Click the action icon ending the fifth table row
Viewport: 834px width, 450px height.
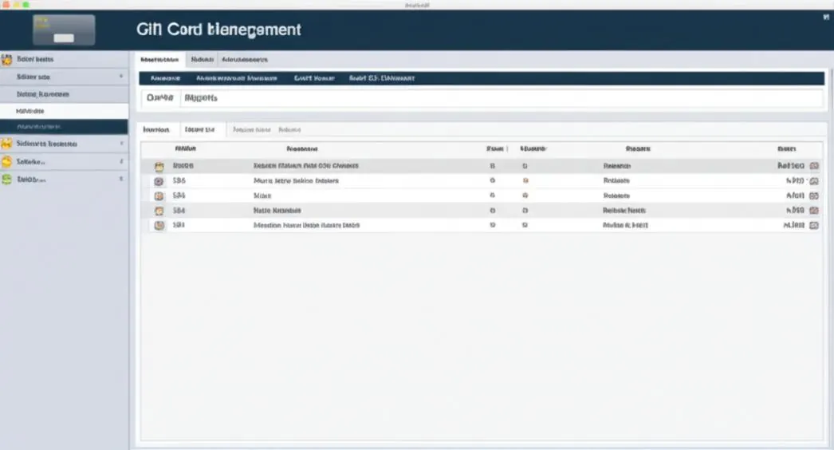(814, 225)
